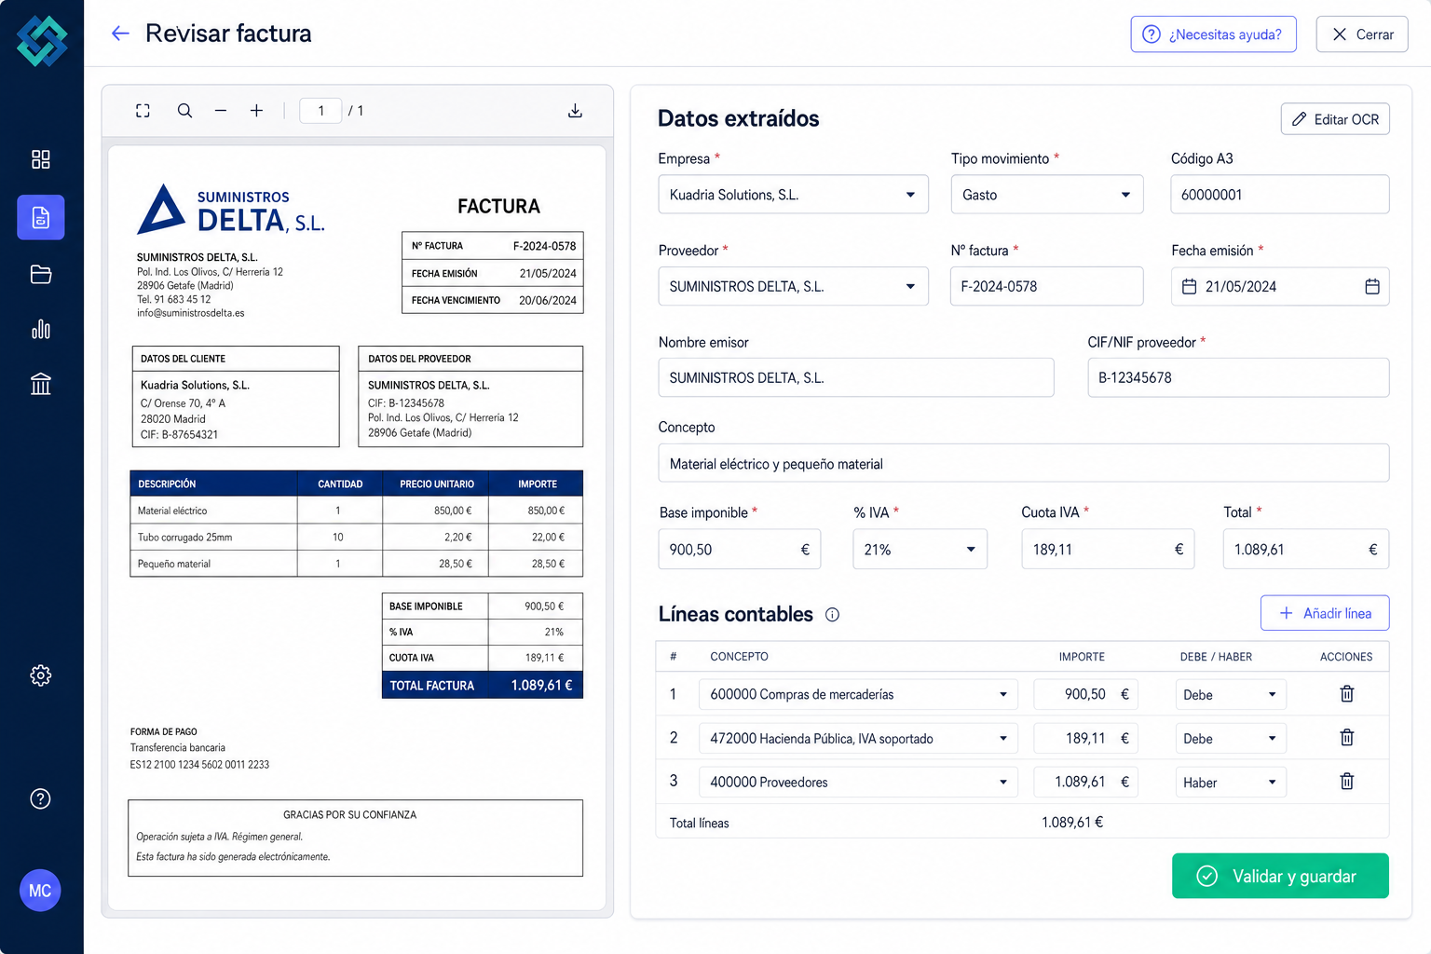Click the Concepto field

pos(1024,464)
